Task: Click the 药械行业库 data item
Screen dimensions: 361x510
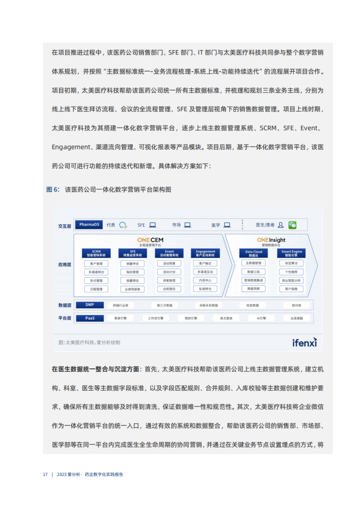Action: pyautogui.click(x=121, y=305)
